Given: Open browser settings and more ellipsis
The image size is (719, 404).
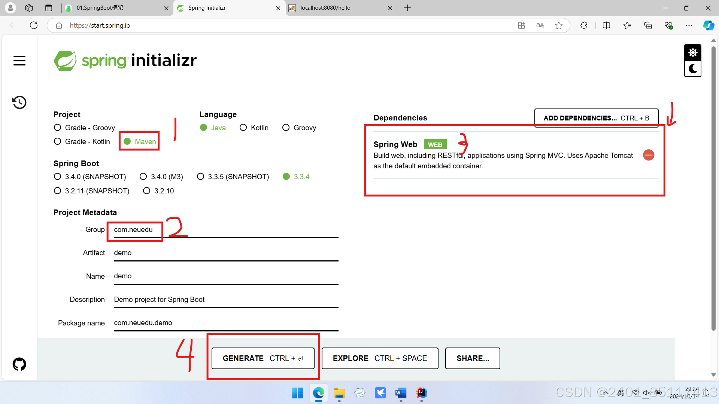Looking at the screenshot, I should (x=689, y=25).
